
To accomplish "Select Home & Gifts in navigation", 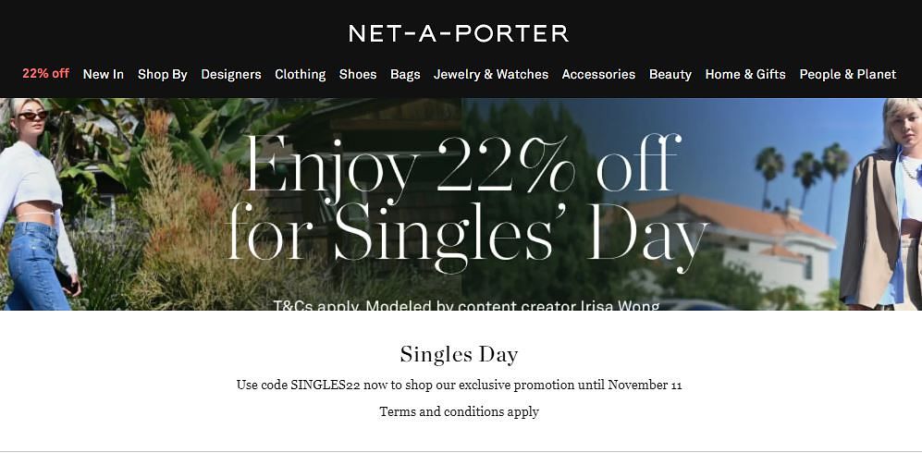I will pos(744,74).
